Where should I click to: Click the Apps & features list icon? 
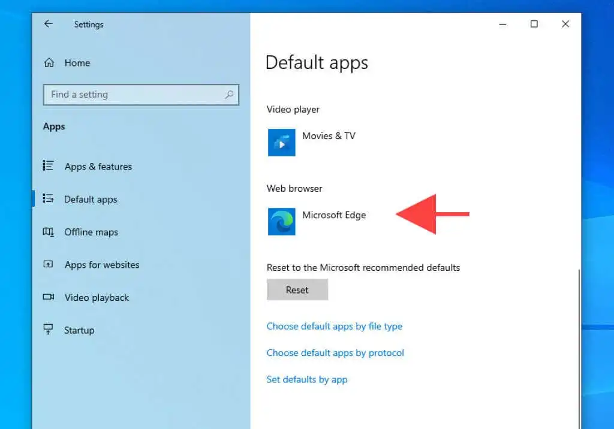tap(48, 165)
